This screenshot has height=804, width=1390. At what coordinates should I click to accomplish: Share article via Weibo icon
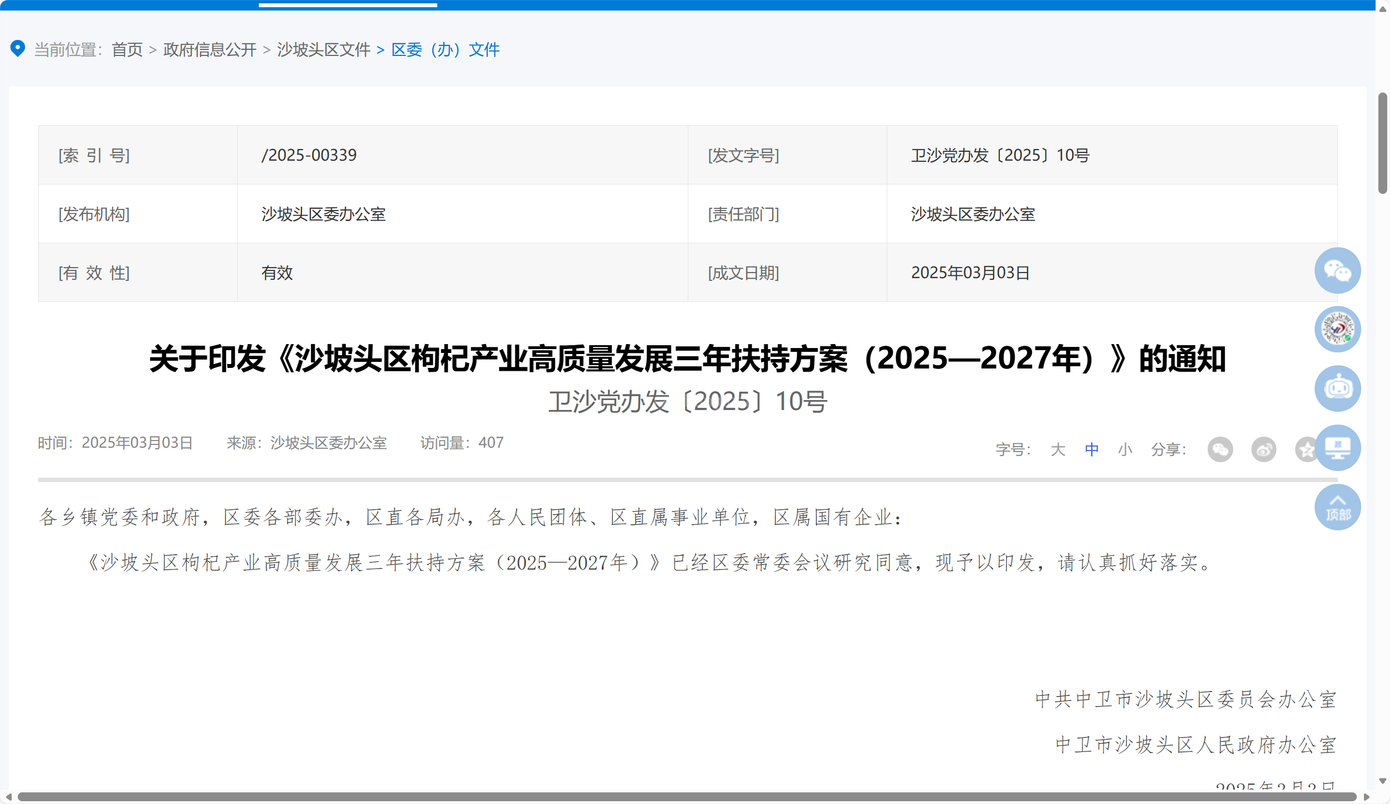click(1263, 449)
